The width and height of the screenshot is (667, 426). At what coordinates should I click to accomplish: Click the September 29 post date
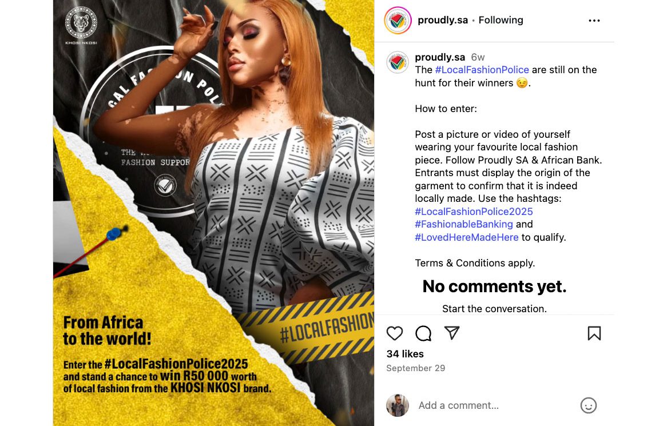click(416, 368)
